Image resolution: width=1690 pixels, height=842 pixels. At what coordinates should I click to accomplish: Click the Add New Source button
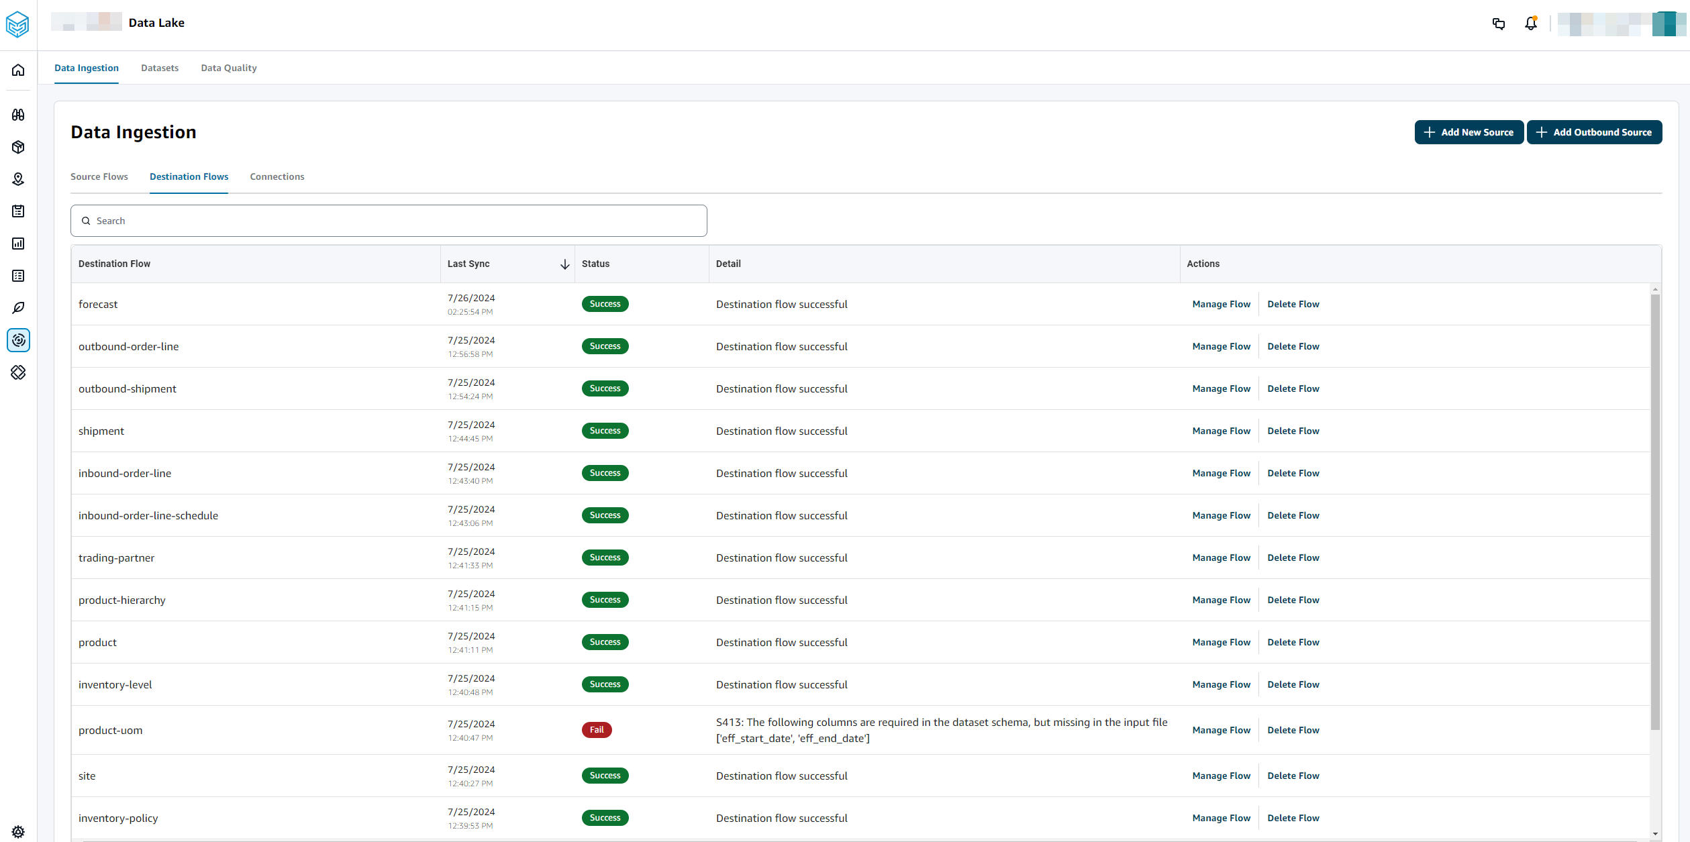(1469, 132)
